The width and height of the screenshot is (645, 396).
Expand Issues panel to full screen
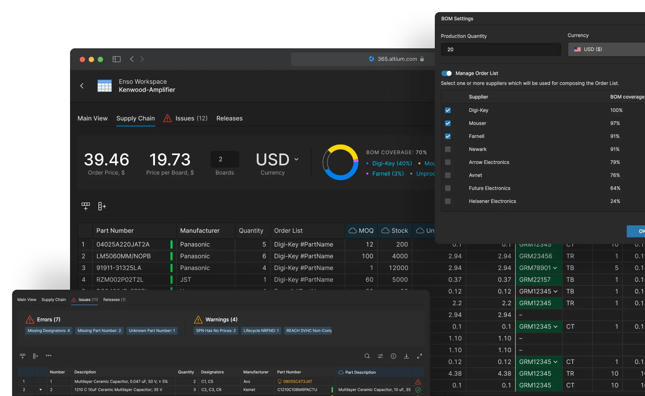tap(419, 356)
